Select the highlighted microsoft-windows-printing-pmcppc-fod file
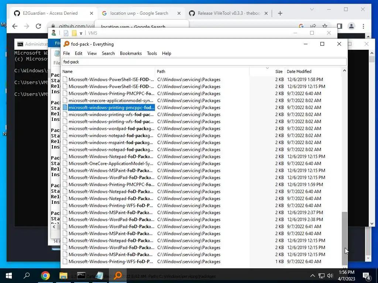378x283 pixels. pos(111,108)
